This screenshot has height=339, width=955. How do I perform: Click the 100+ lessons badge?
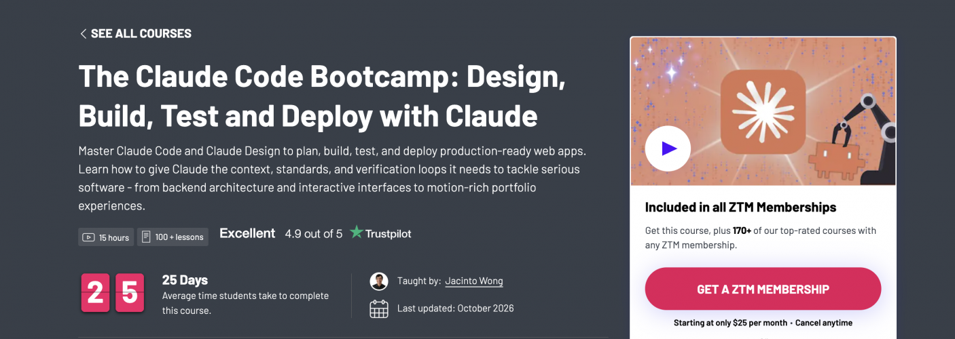click(x=173, y=237)
